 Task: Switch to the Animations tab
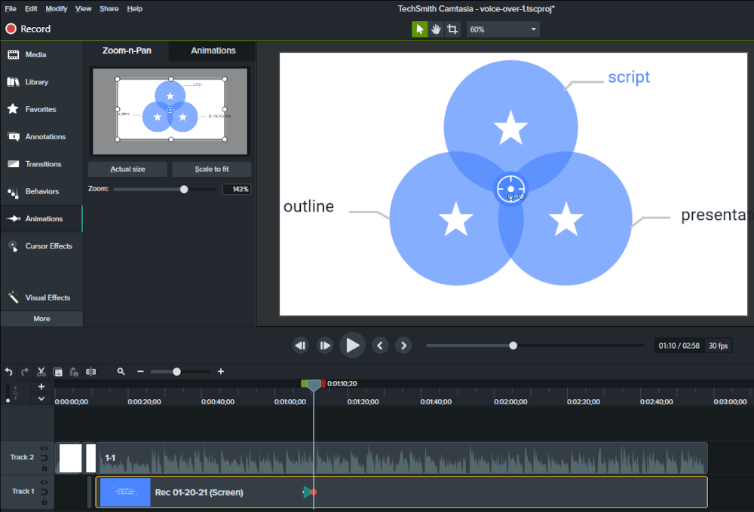[x=212, y=50]
